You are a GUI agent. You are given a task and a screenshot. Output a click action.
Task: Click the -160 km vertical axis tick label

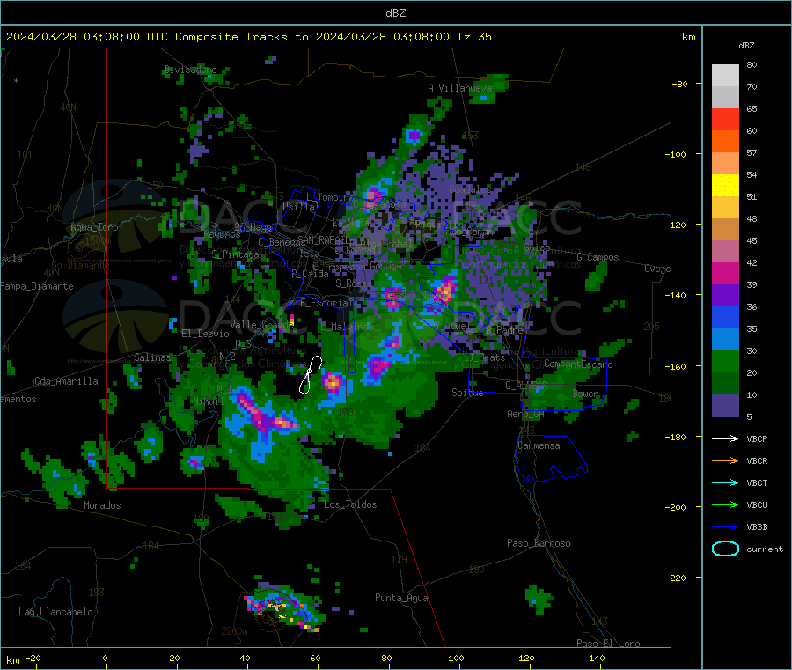tap(678, 366)
